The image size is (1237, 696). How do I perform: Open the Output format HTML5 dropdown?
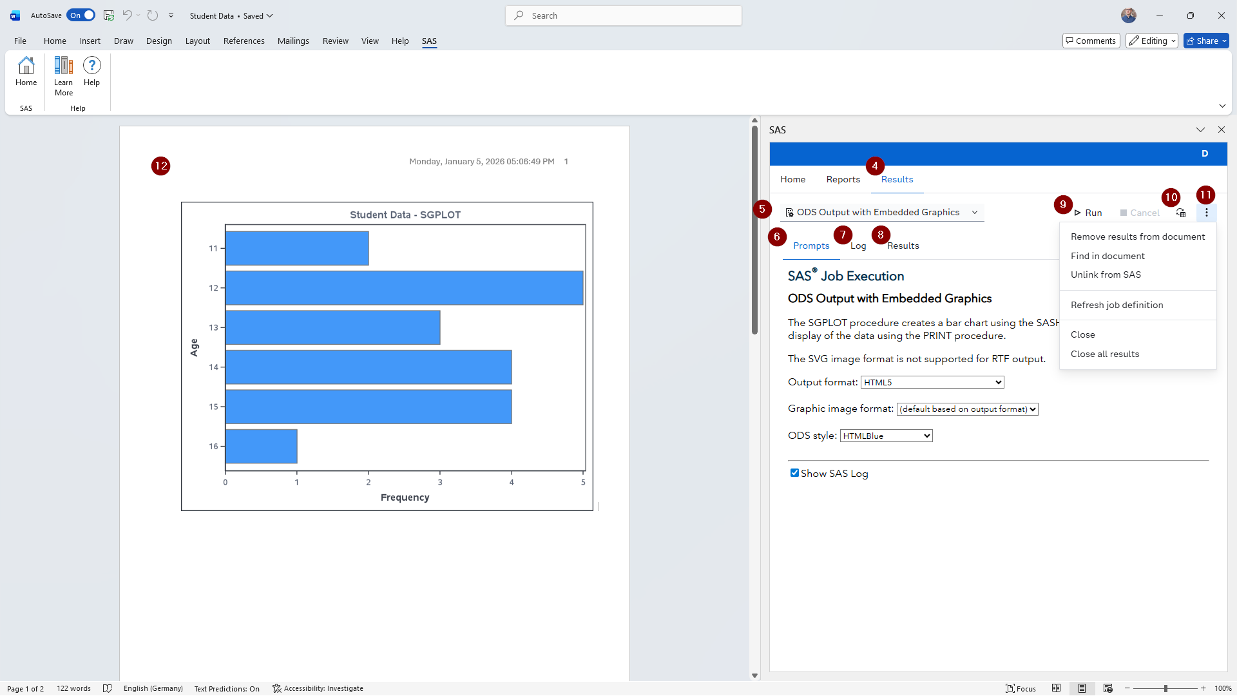click(x=932, y=382)
